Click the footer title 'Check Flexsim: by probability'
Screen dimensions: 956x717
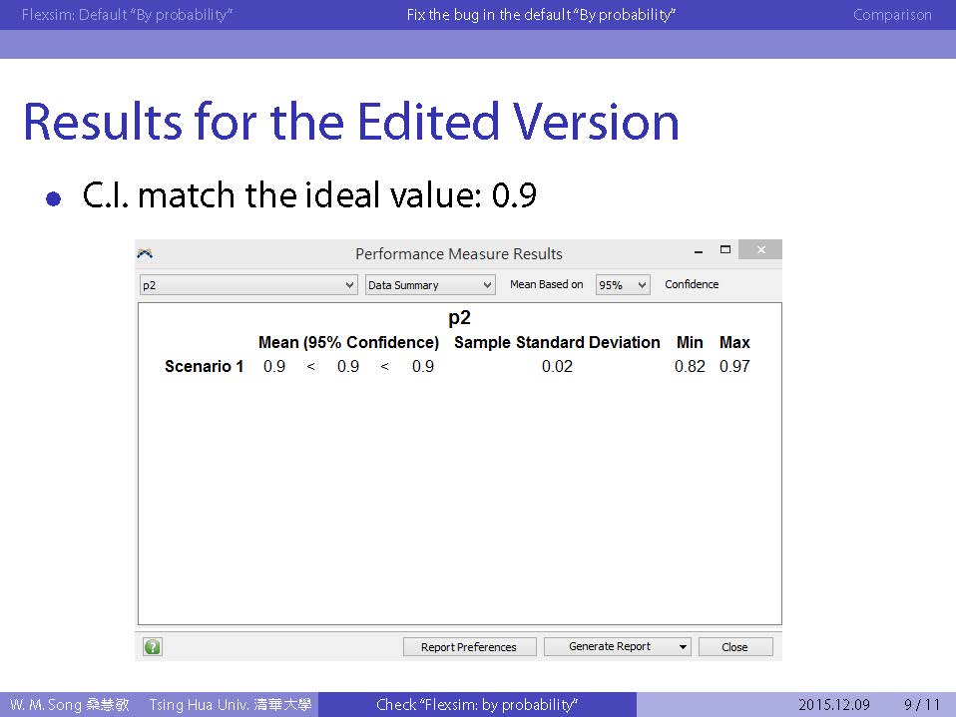coord(477,705)
